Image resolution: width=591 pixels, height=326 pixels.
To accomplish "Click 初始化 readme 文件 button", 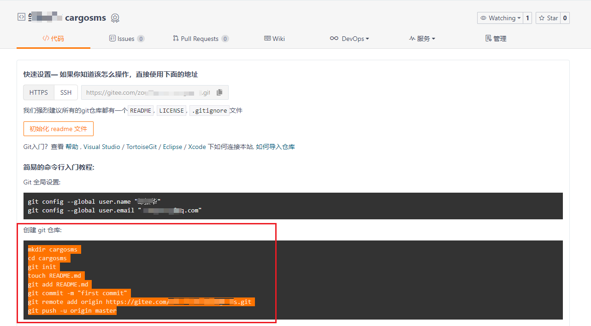I will (59, 129).
